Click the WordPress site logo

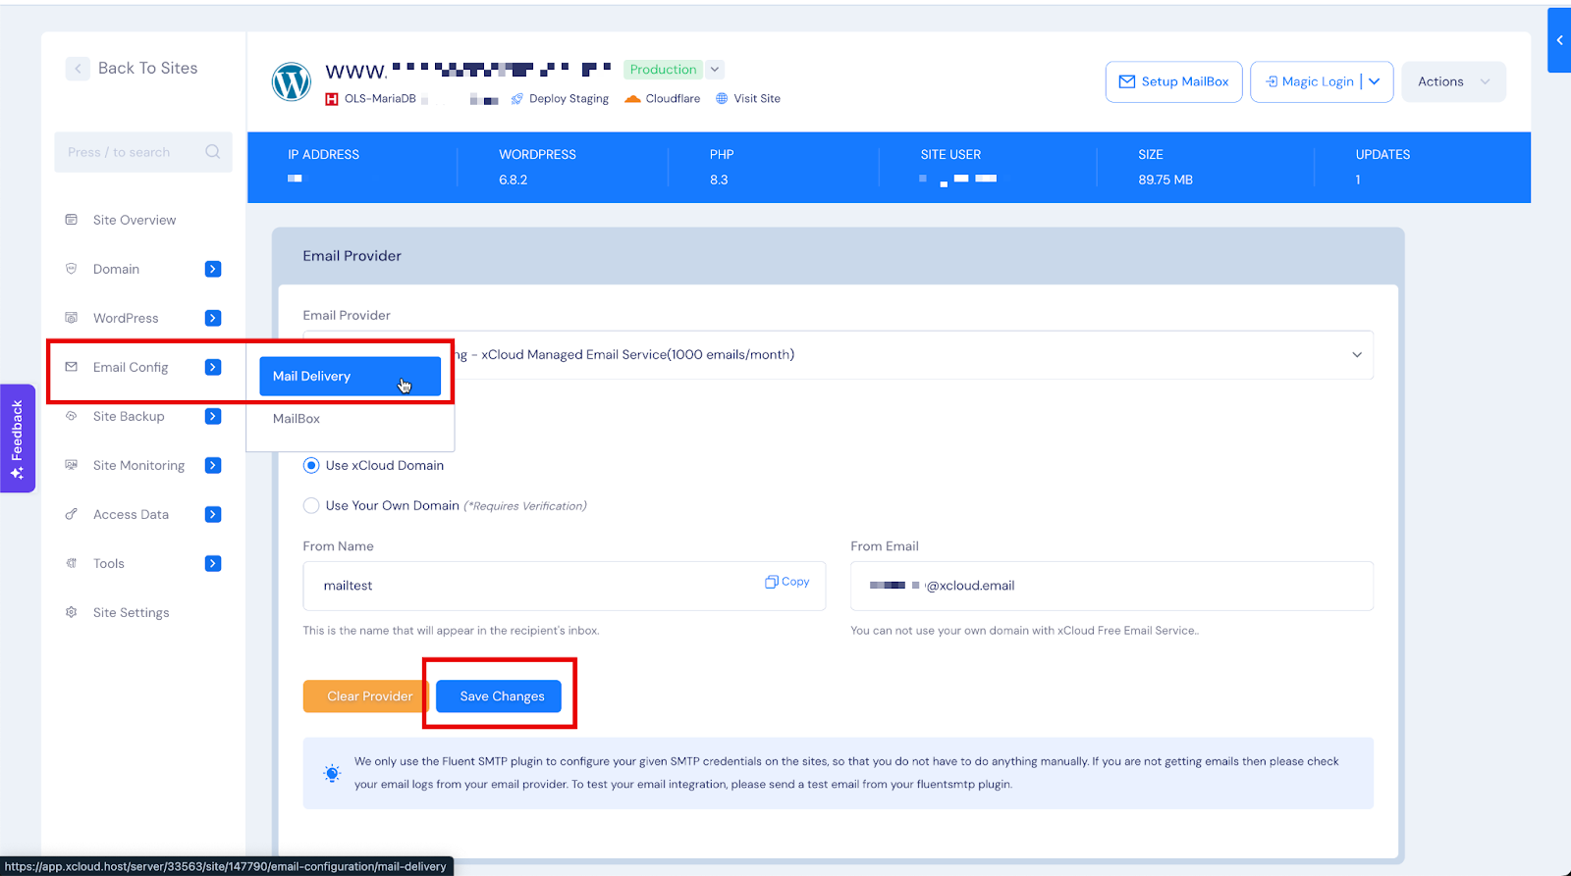(292, 82)
